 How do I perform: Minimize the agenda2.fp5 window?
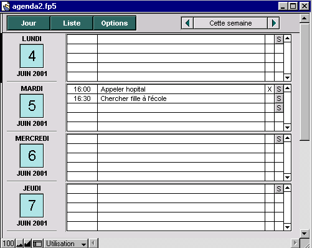point(283,6)
